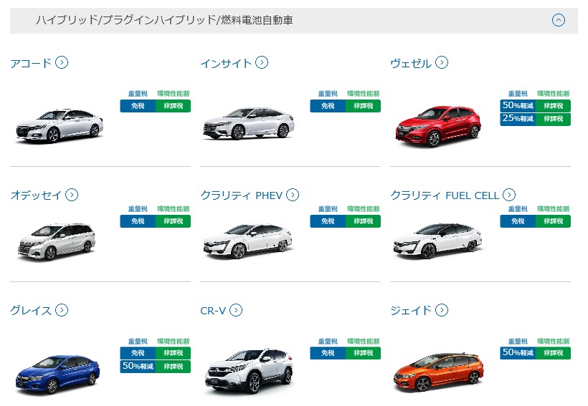Screen dimensions: 588x406
Task: Click Vezel's 25%軽減 tax badge
Action: pos(518,119)
